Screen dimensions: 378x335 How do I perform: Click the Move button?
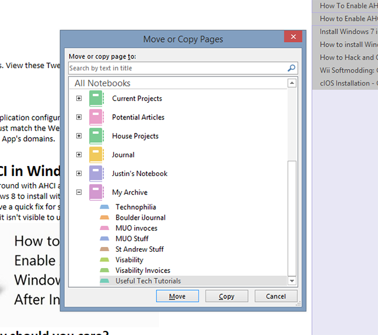(177, 296)
